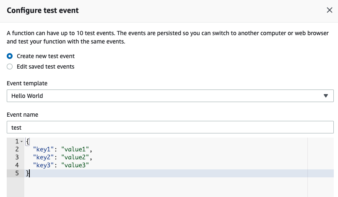The width and height of the screenshot is (338, 197).
Task: Collapse the JSON fold arrow on line 1
Action: click(x=21, y=141)
